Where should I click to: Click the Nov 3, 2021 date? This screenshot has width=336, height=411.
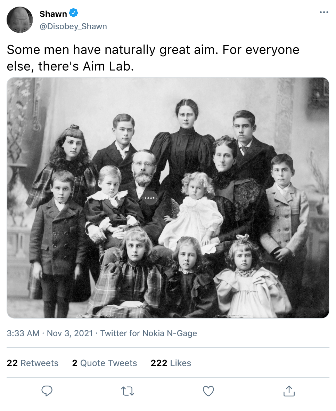tap(69, 333)
